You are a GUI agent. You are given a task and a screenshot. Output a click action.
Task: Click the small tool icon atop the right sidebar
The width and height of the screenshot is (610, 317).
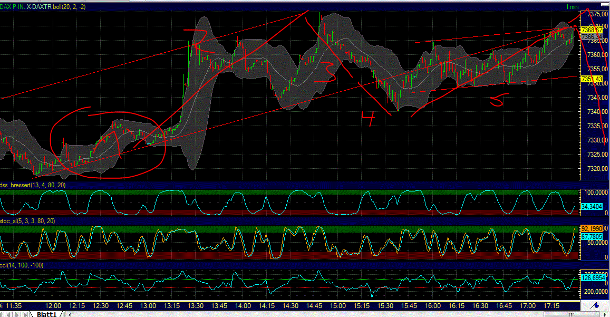pyautogui.click(x=606, y=4)
